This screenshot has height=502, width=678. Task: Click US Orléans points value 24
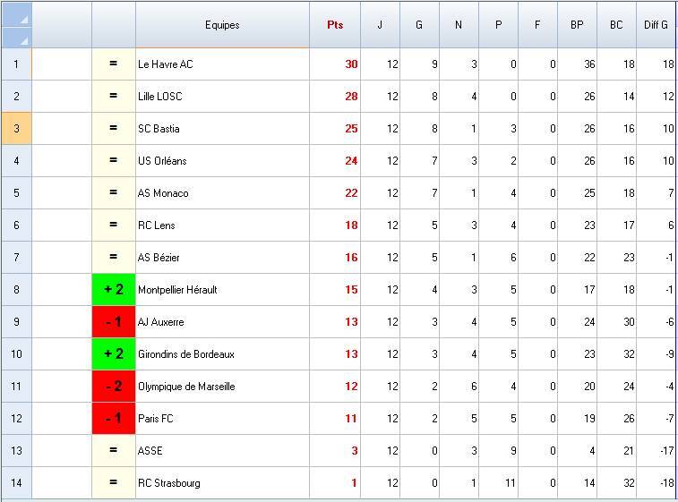point(351,161)
